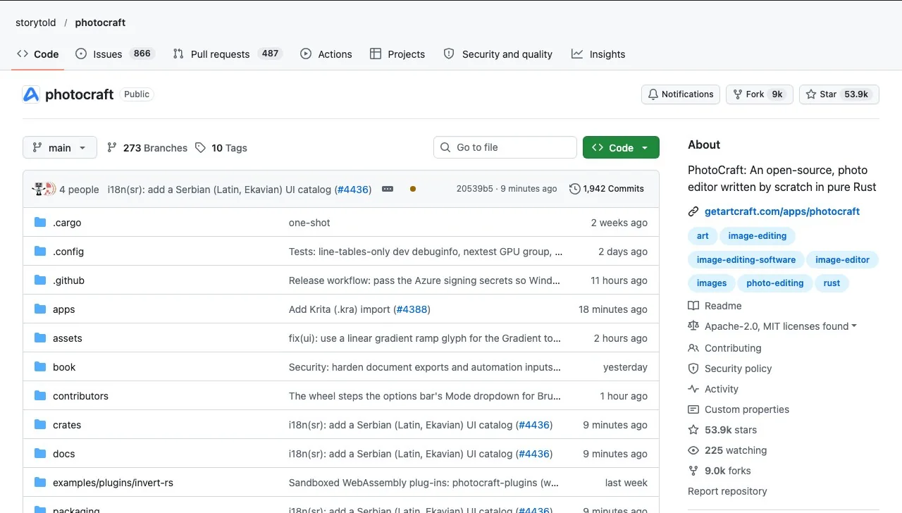
Task: Select the image-editing topic tag
Action: (x=758, y=236)
